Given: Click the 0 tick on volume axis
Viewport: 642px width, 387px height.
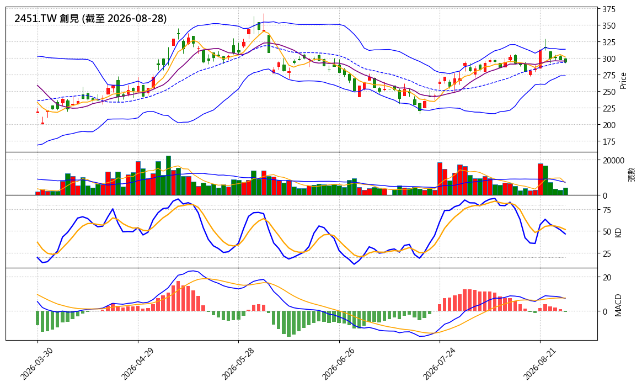Looking at the screenshot, I should pyautogui.click(x=604, y=196).
